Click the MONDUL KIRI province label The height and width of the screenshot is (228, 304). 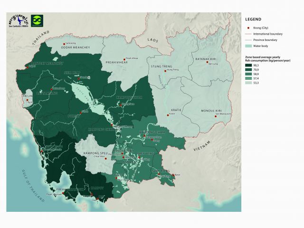tap(211, 111)
